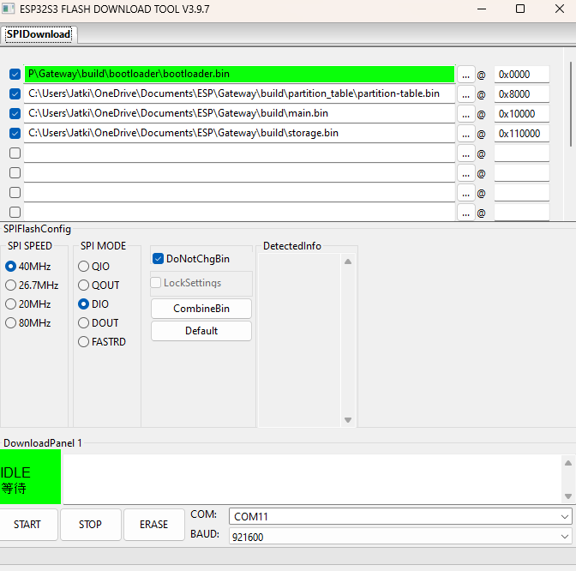Minimize the Flash Download Tool window
576x571 pixels.
coord(482,9)
